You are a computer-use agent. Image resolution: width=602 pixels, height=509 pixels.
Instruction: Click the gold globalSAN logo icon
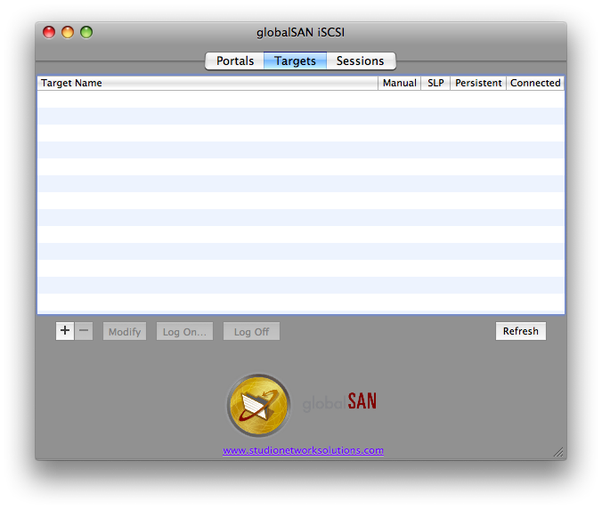(x=259, y=406)
